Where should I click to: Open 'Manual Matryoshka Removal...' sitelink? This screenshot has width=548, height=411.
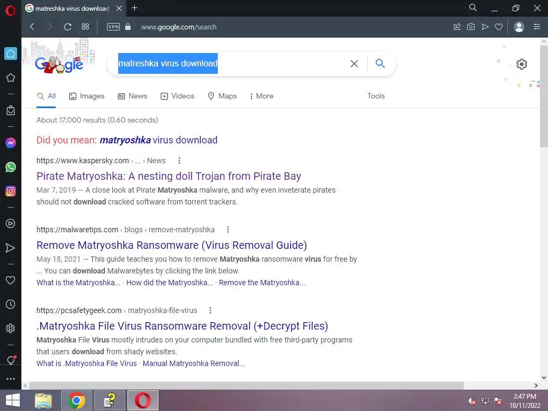tap(194, 363)
